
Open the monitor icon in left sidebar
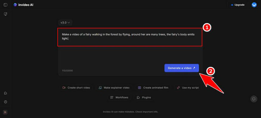[5, 14]
